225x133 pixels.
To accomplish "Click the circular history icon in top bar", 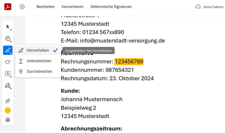I will (22, 7).
